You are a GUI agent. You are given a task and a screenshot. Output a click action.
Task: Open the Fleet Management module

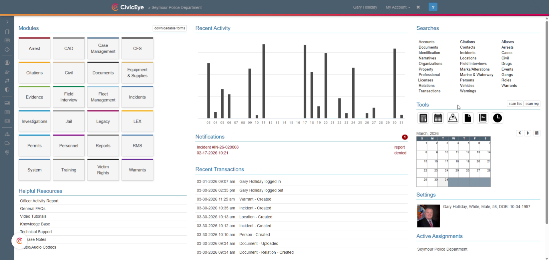coord(103,97)
